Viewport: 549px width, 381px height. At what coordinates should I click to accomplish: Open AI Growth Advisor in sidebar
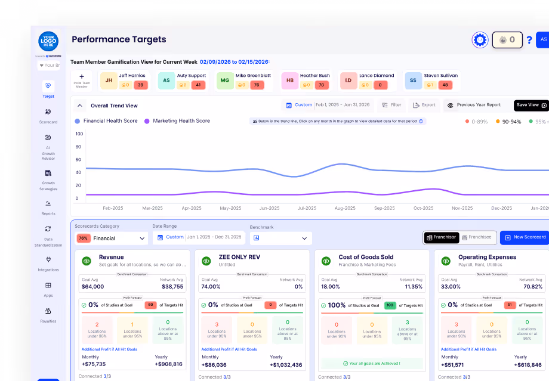(x=48, y=147)
